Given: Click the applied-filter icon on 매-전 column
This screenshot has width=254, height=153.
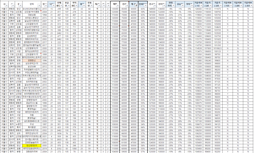Looking at the screenshot, I should pyautogui.click(x=136, y=6).
